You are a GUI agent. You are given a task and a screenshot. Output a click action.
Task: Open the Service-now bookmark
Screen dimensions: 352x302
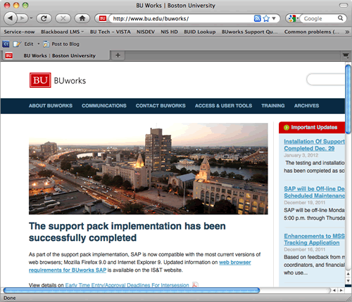(x=19, y=32)
